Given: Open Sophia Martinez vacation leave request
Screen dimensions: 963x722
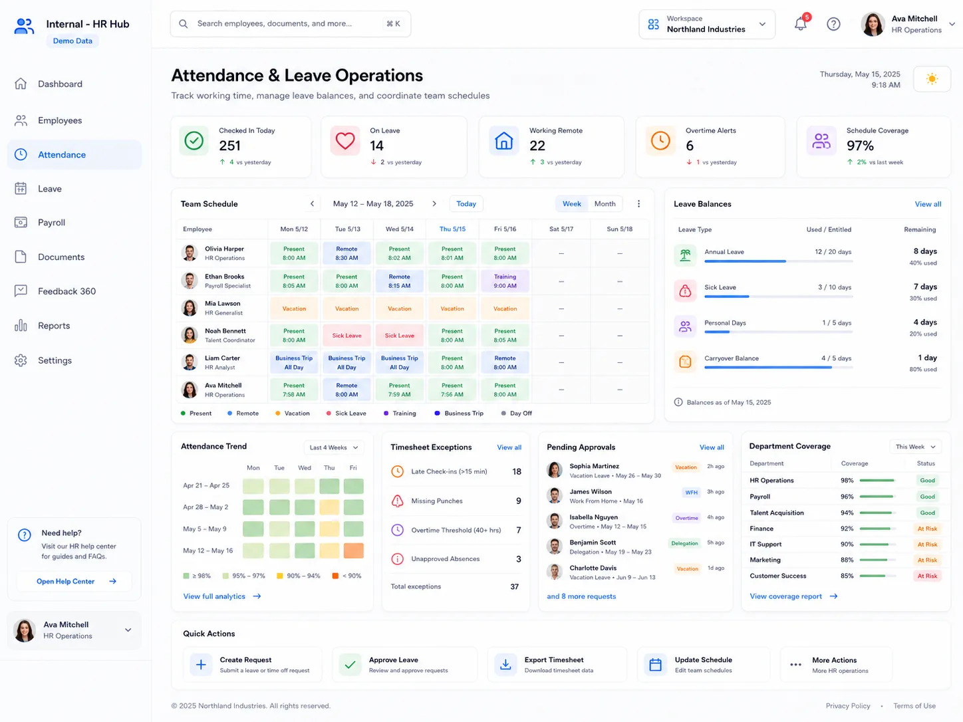Looking at the screenshot, I should click(x=635, y=471).
